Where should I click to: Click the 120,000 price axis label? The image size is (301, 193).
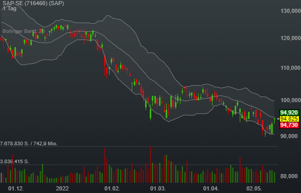(291, 38)
